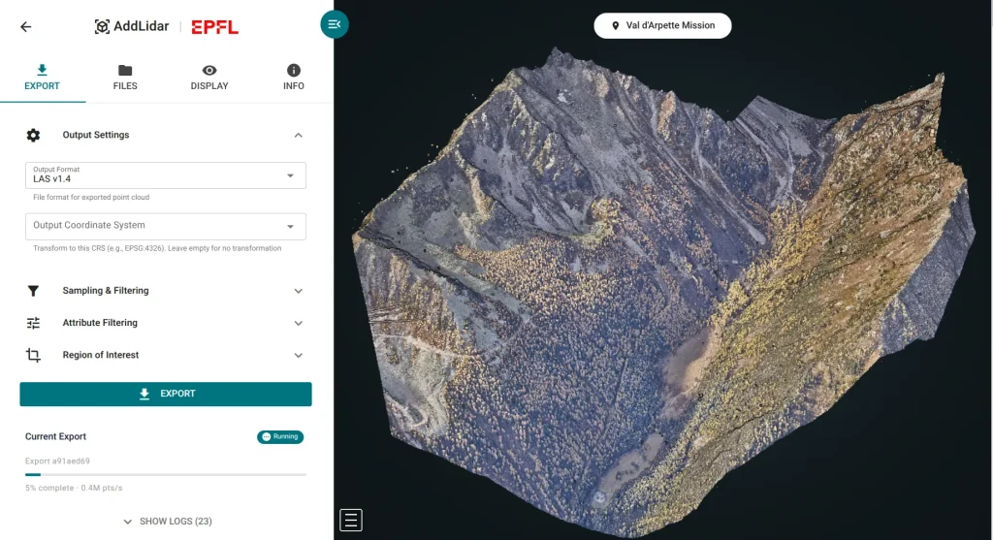Open the Display tab

tap(209, 78)
